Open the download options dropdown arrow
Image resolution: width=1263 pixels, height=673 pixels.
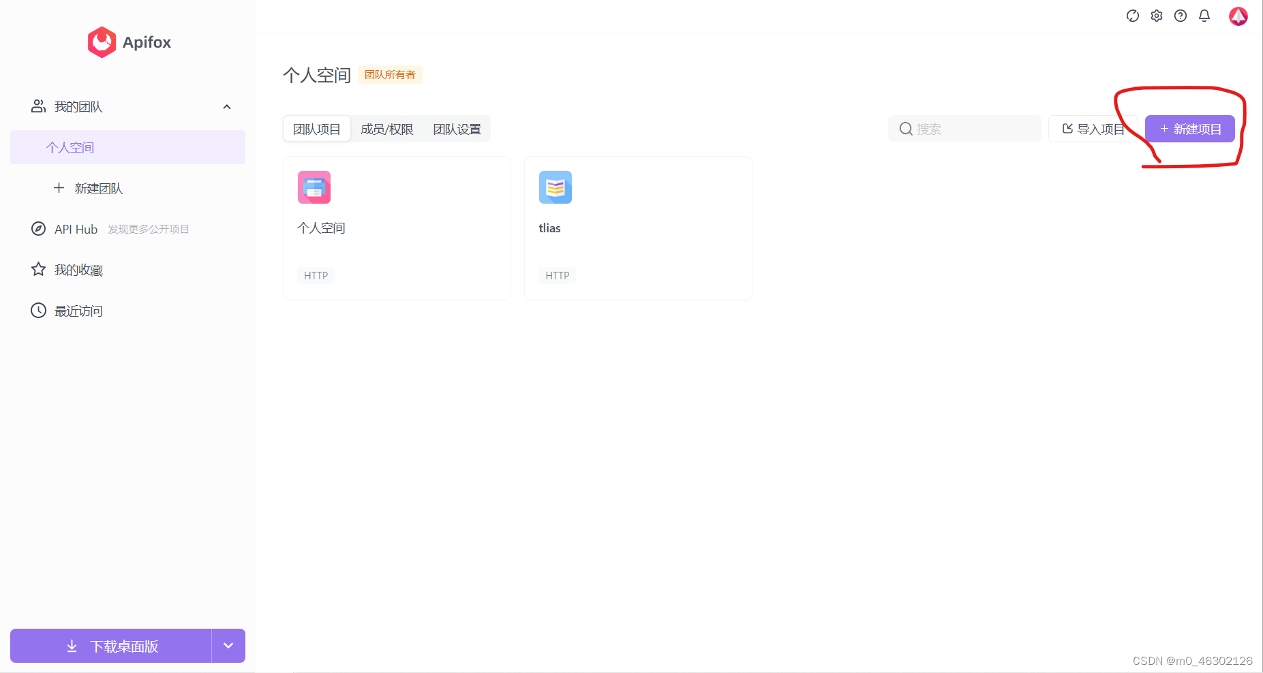[x=228, y=646]
